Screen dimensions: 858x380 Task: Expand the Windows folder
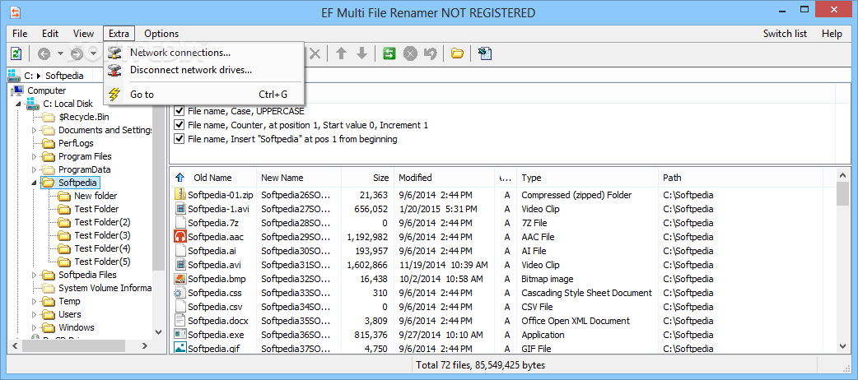(34, 327)
